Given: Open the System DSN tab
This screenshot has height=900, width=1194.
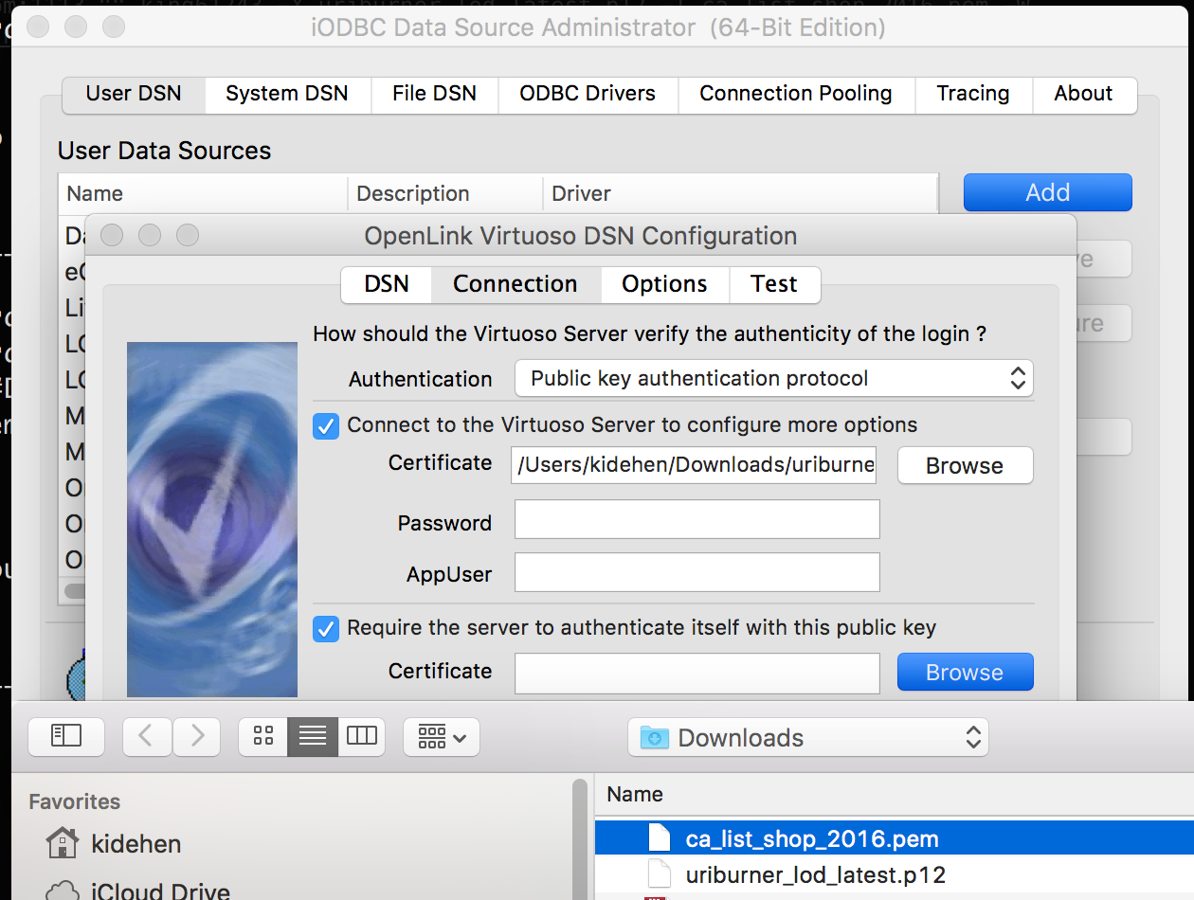Looking at the screenshot, I should (287, 94).
